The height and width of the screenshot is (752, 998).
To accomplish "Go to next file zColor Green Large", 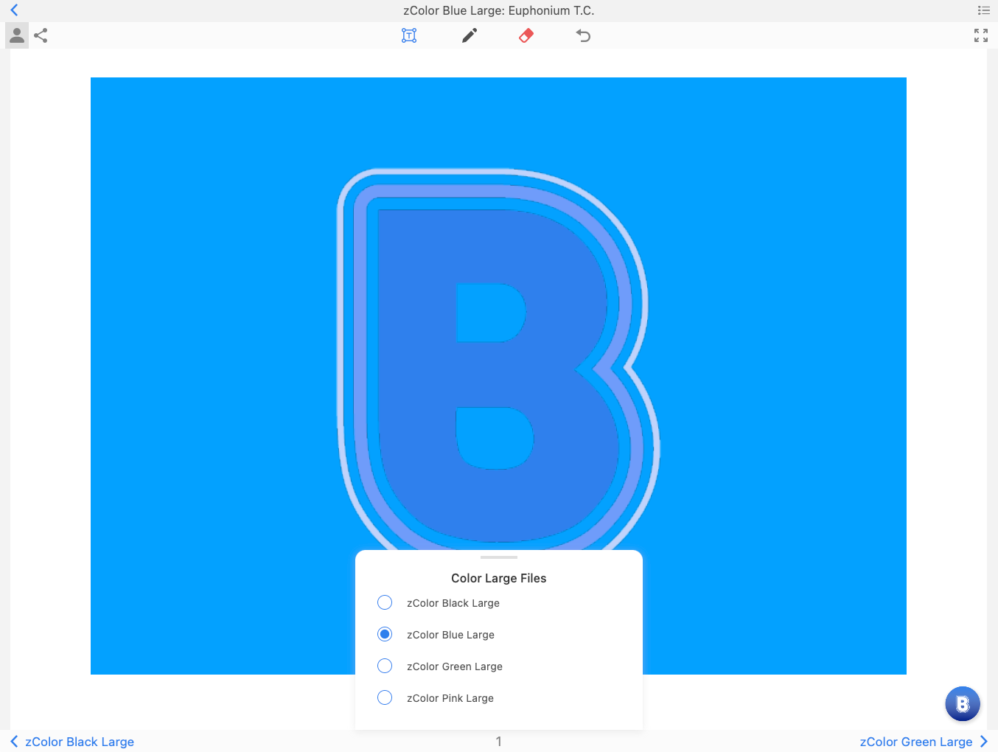I will (924, 742).
